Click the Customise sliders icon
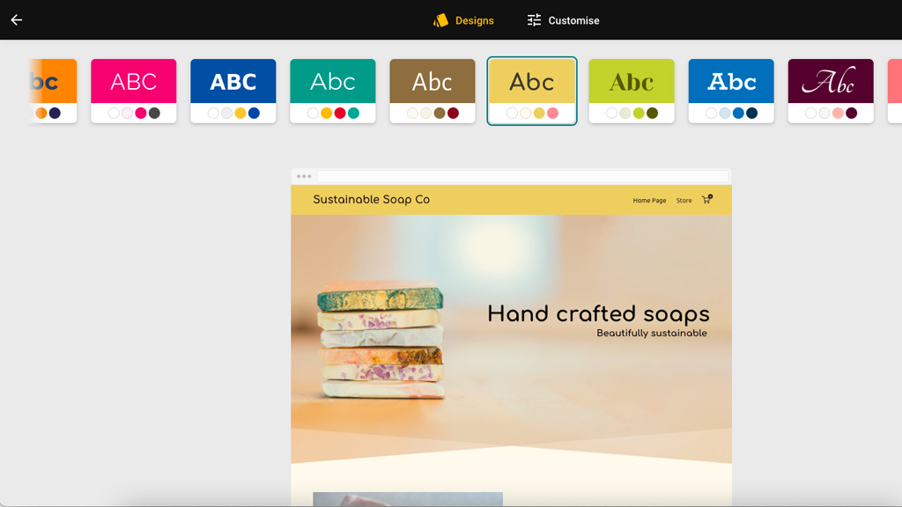Viewport: 902px width, 507px height. 534,20
